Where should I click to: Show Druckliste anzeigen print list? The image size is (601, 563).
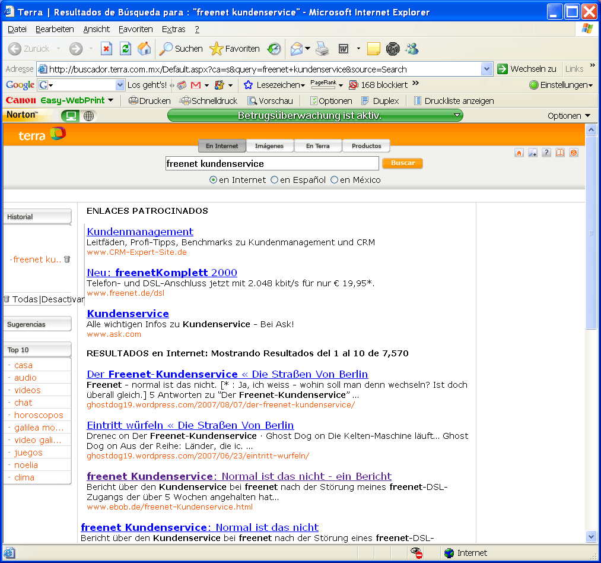(454, 101)
